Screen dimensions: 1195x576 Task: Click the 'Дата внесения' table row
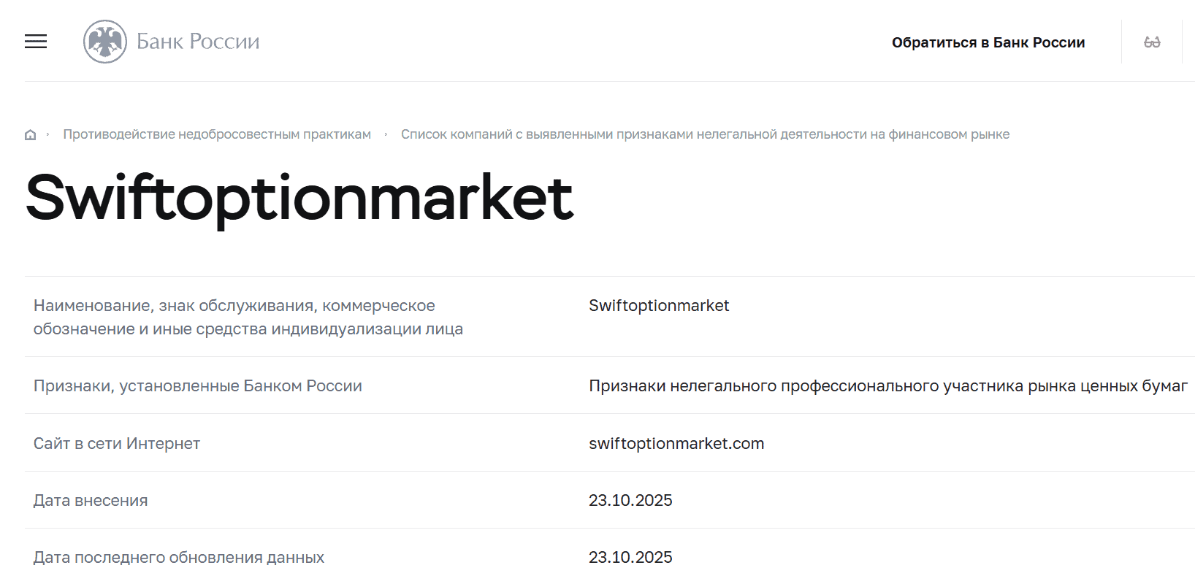[91, 500]
